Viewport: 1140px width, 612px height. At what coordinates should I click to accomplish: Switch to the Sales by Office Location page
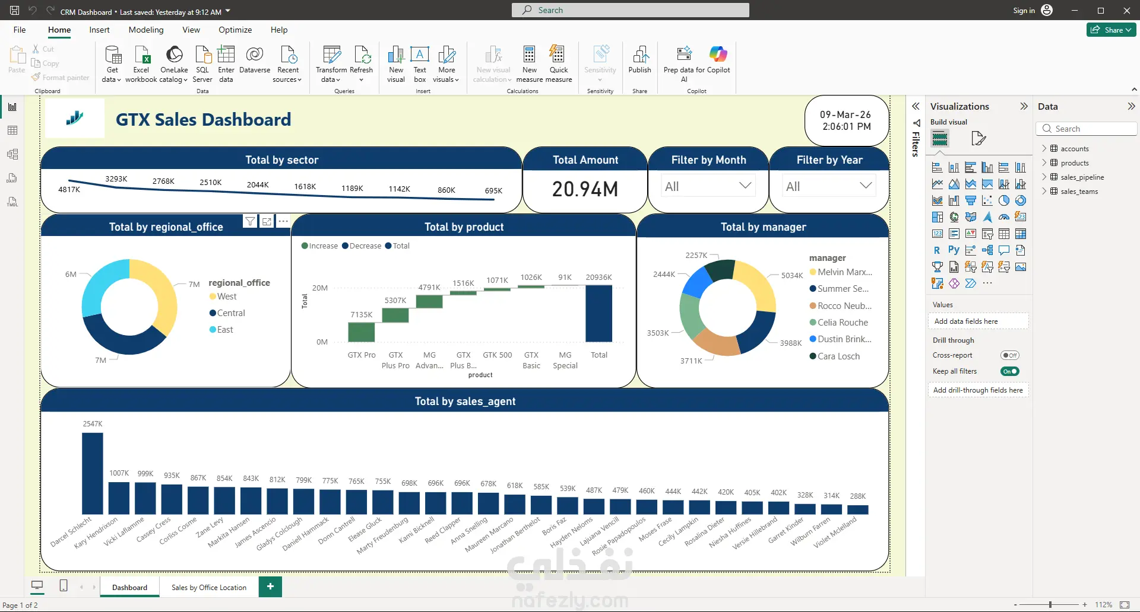point(209,587)
